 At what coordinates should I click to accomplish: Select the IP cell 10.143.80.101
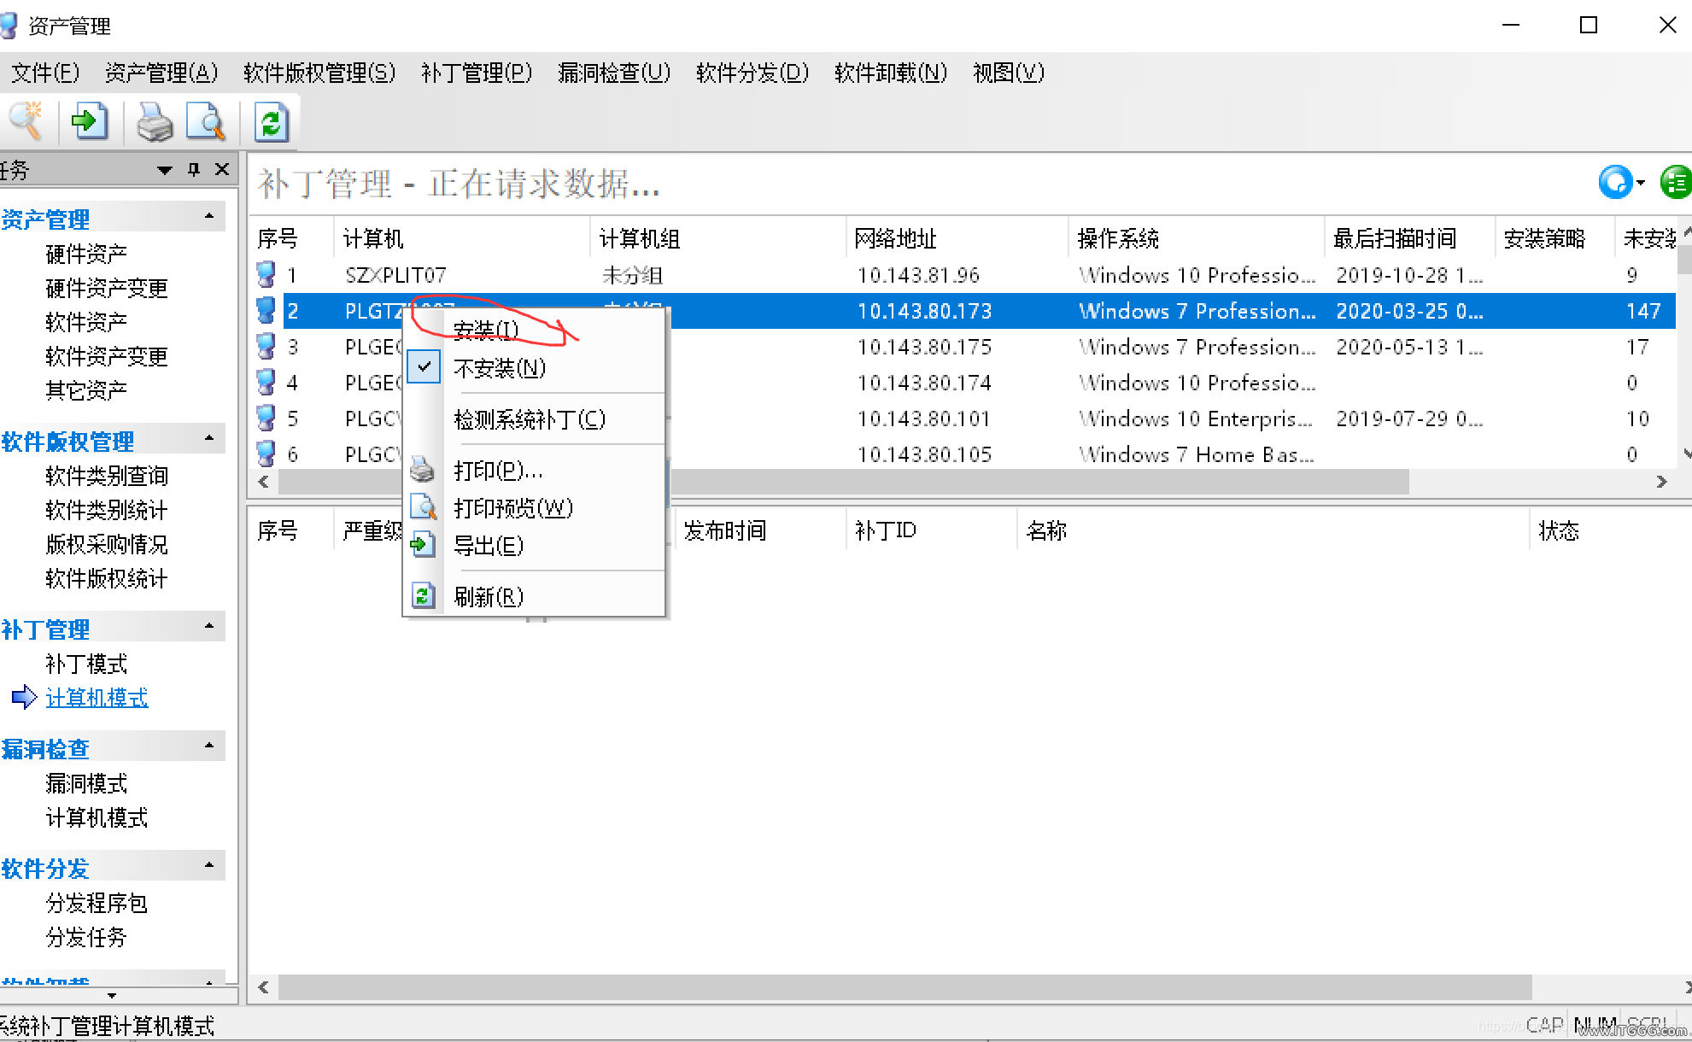923,419
